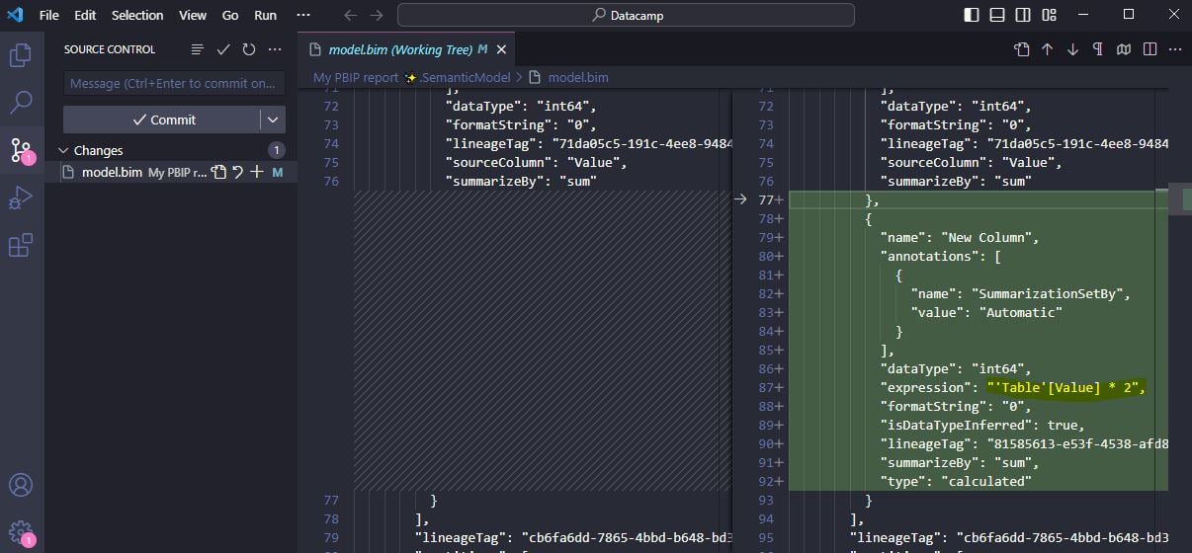Viewport: 1192px width, 553px height.
Task: Open the Explorer view in activity bar
Action: (21, 54)
